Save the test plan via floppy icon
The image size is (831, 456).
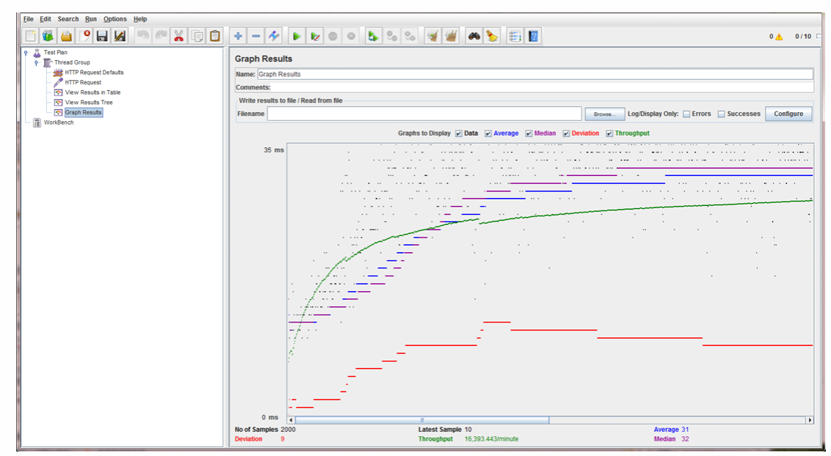point(102,36)
